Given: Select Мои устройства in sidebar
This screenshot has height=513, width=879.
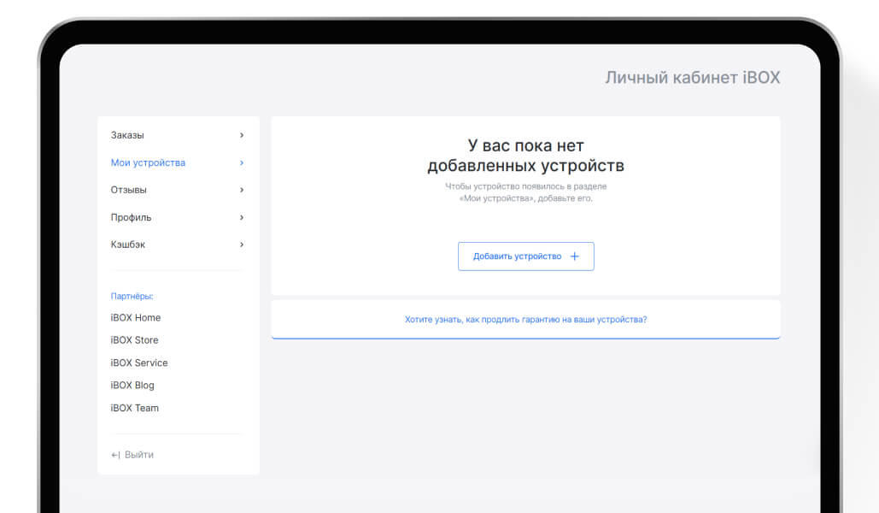Looking at the screenshot, I should pyautogui.click(x=177, y=162).
